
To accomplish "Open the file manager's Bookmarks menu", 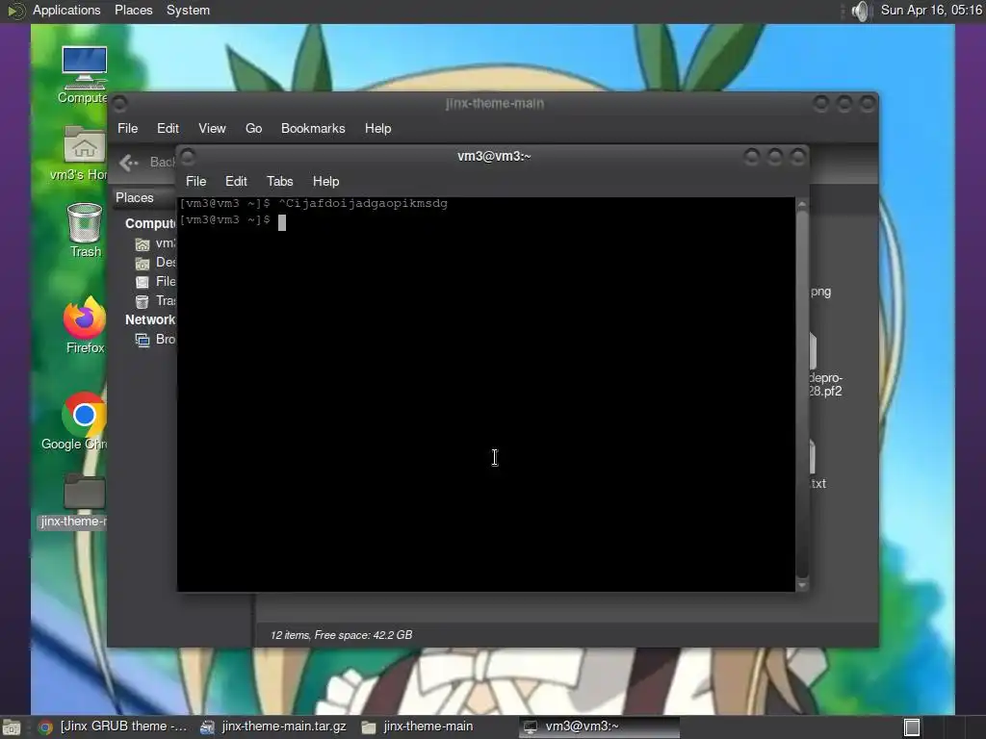I will tap(313, 128).
